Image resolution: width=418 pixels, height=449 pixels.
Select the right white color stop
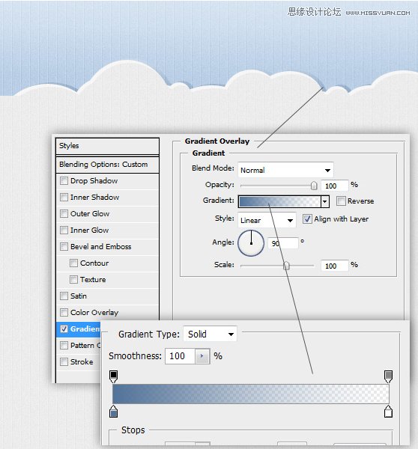click(x=388, y=411)
